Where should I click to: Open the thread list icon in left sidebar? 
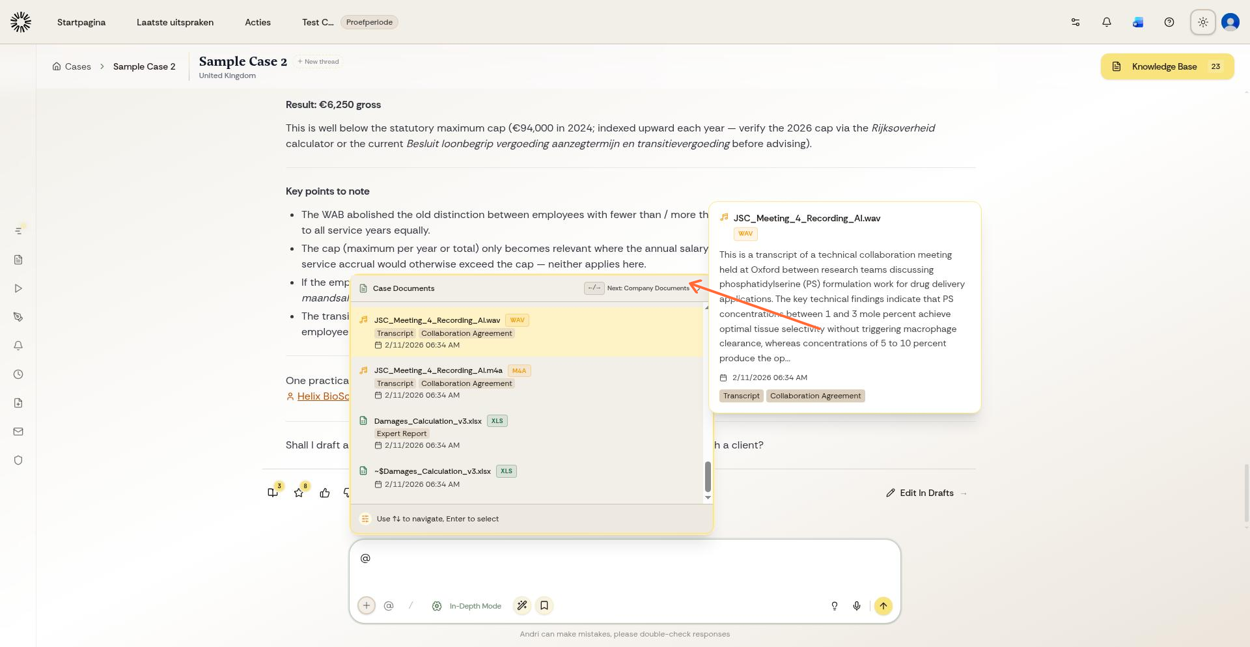coord(18,231)
